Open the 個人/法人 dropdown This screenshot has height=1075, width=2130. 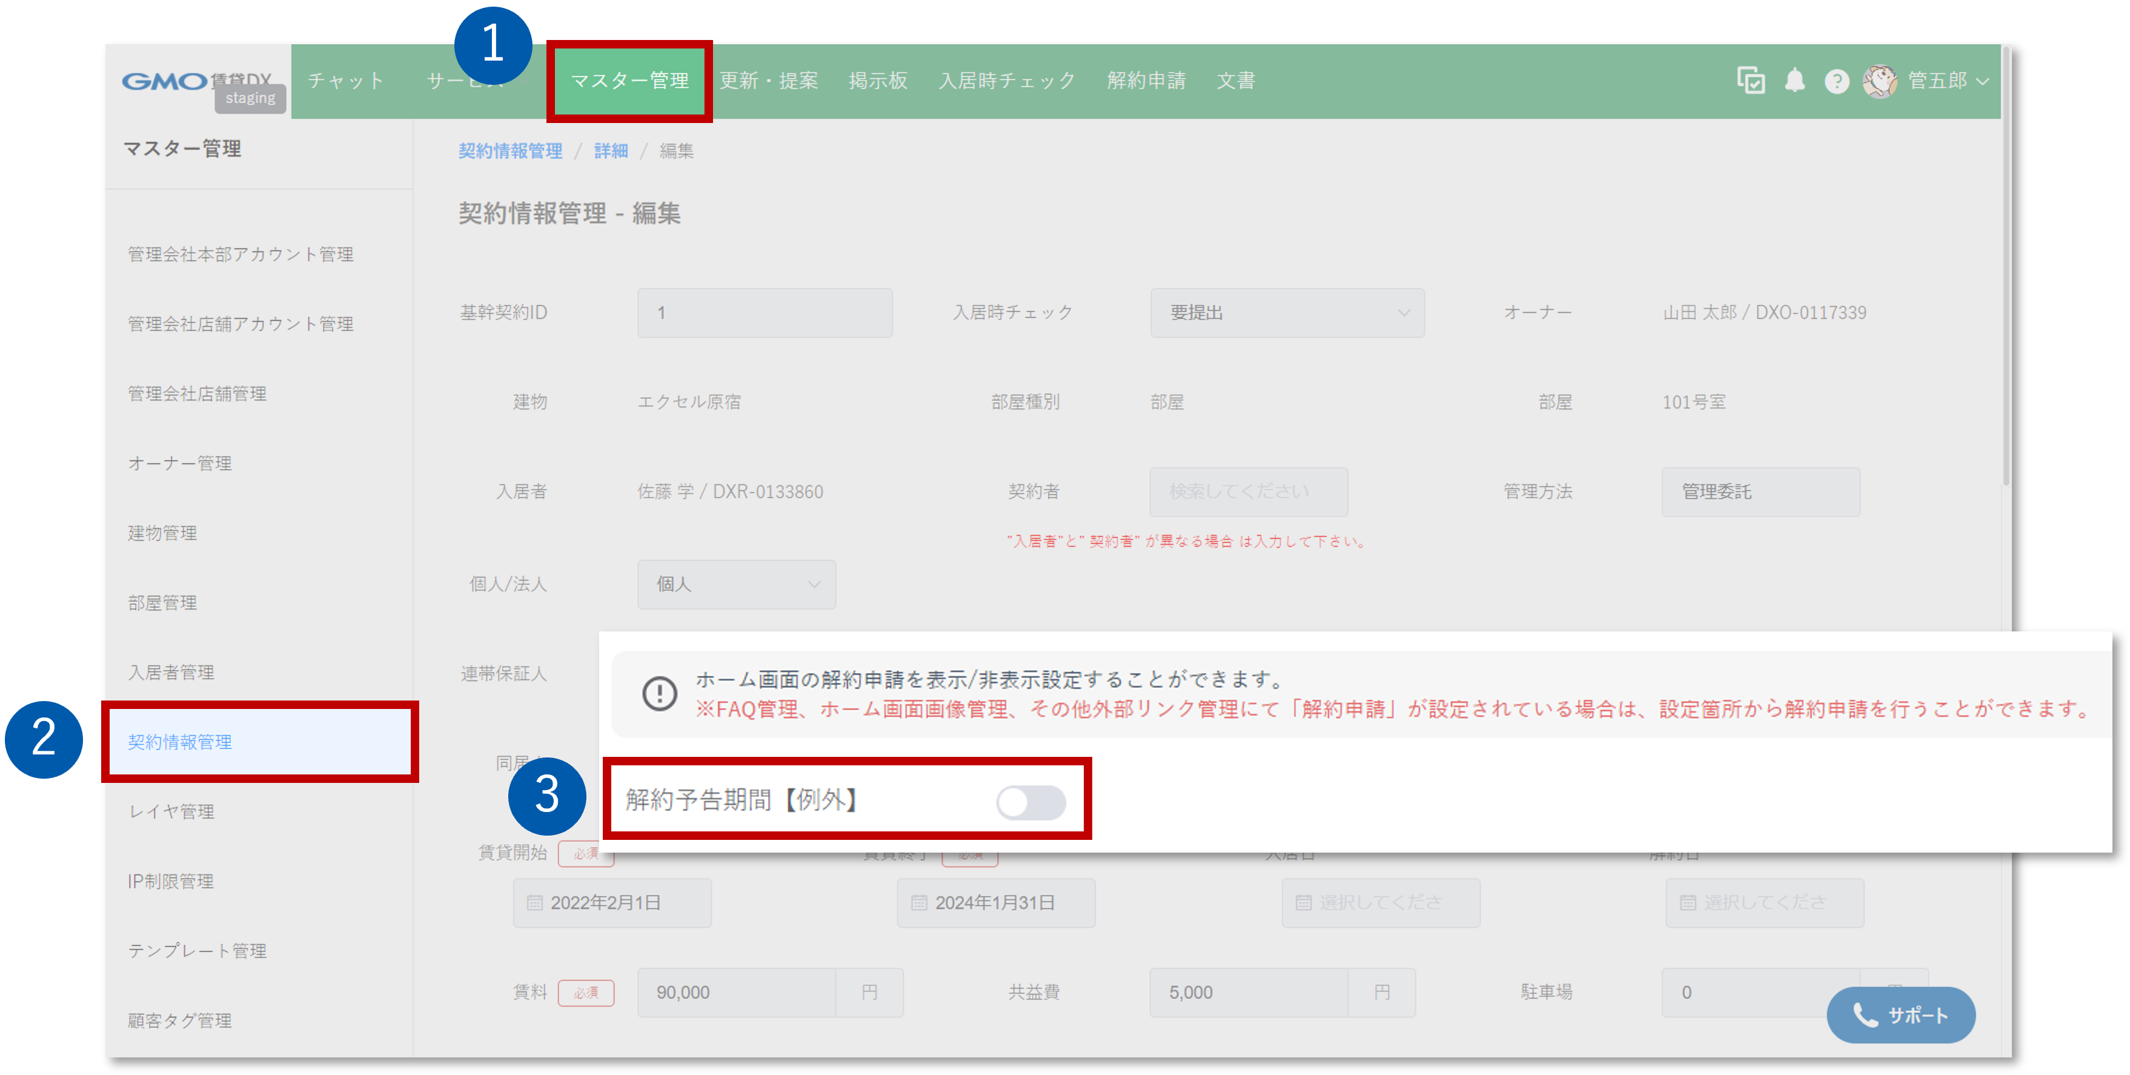point(736,584)
